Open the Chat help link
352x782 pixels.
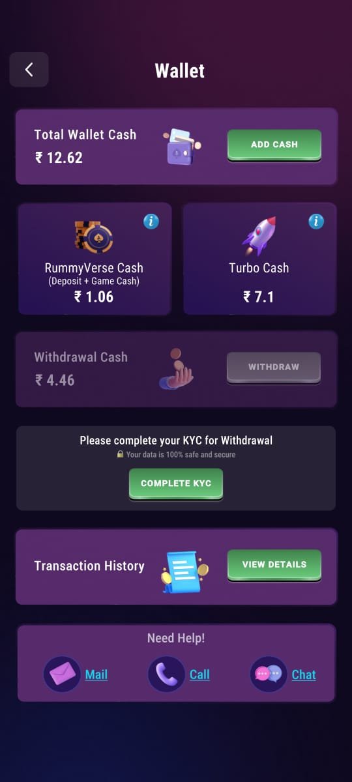304,674
